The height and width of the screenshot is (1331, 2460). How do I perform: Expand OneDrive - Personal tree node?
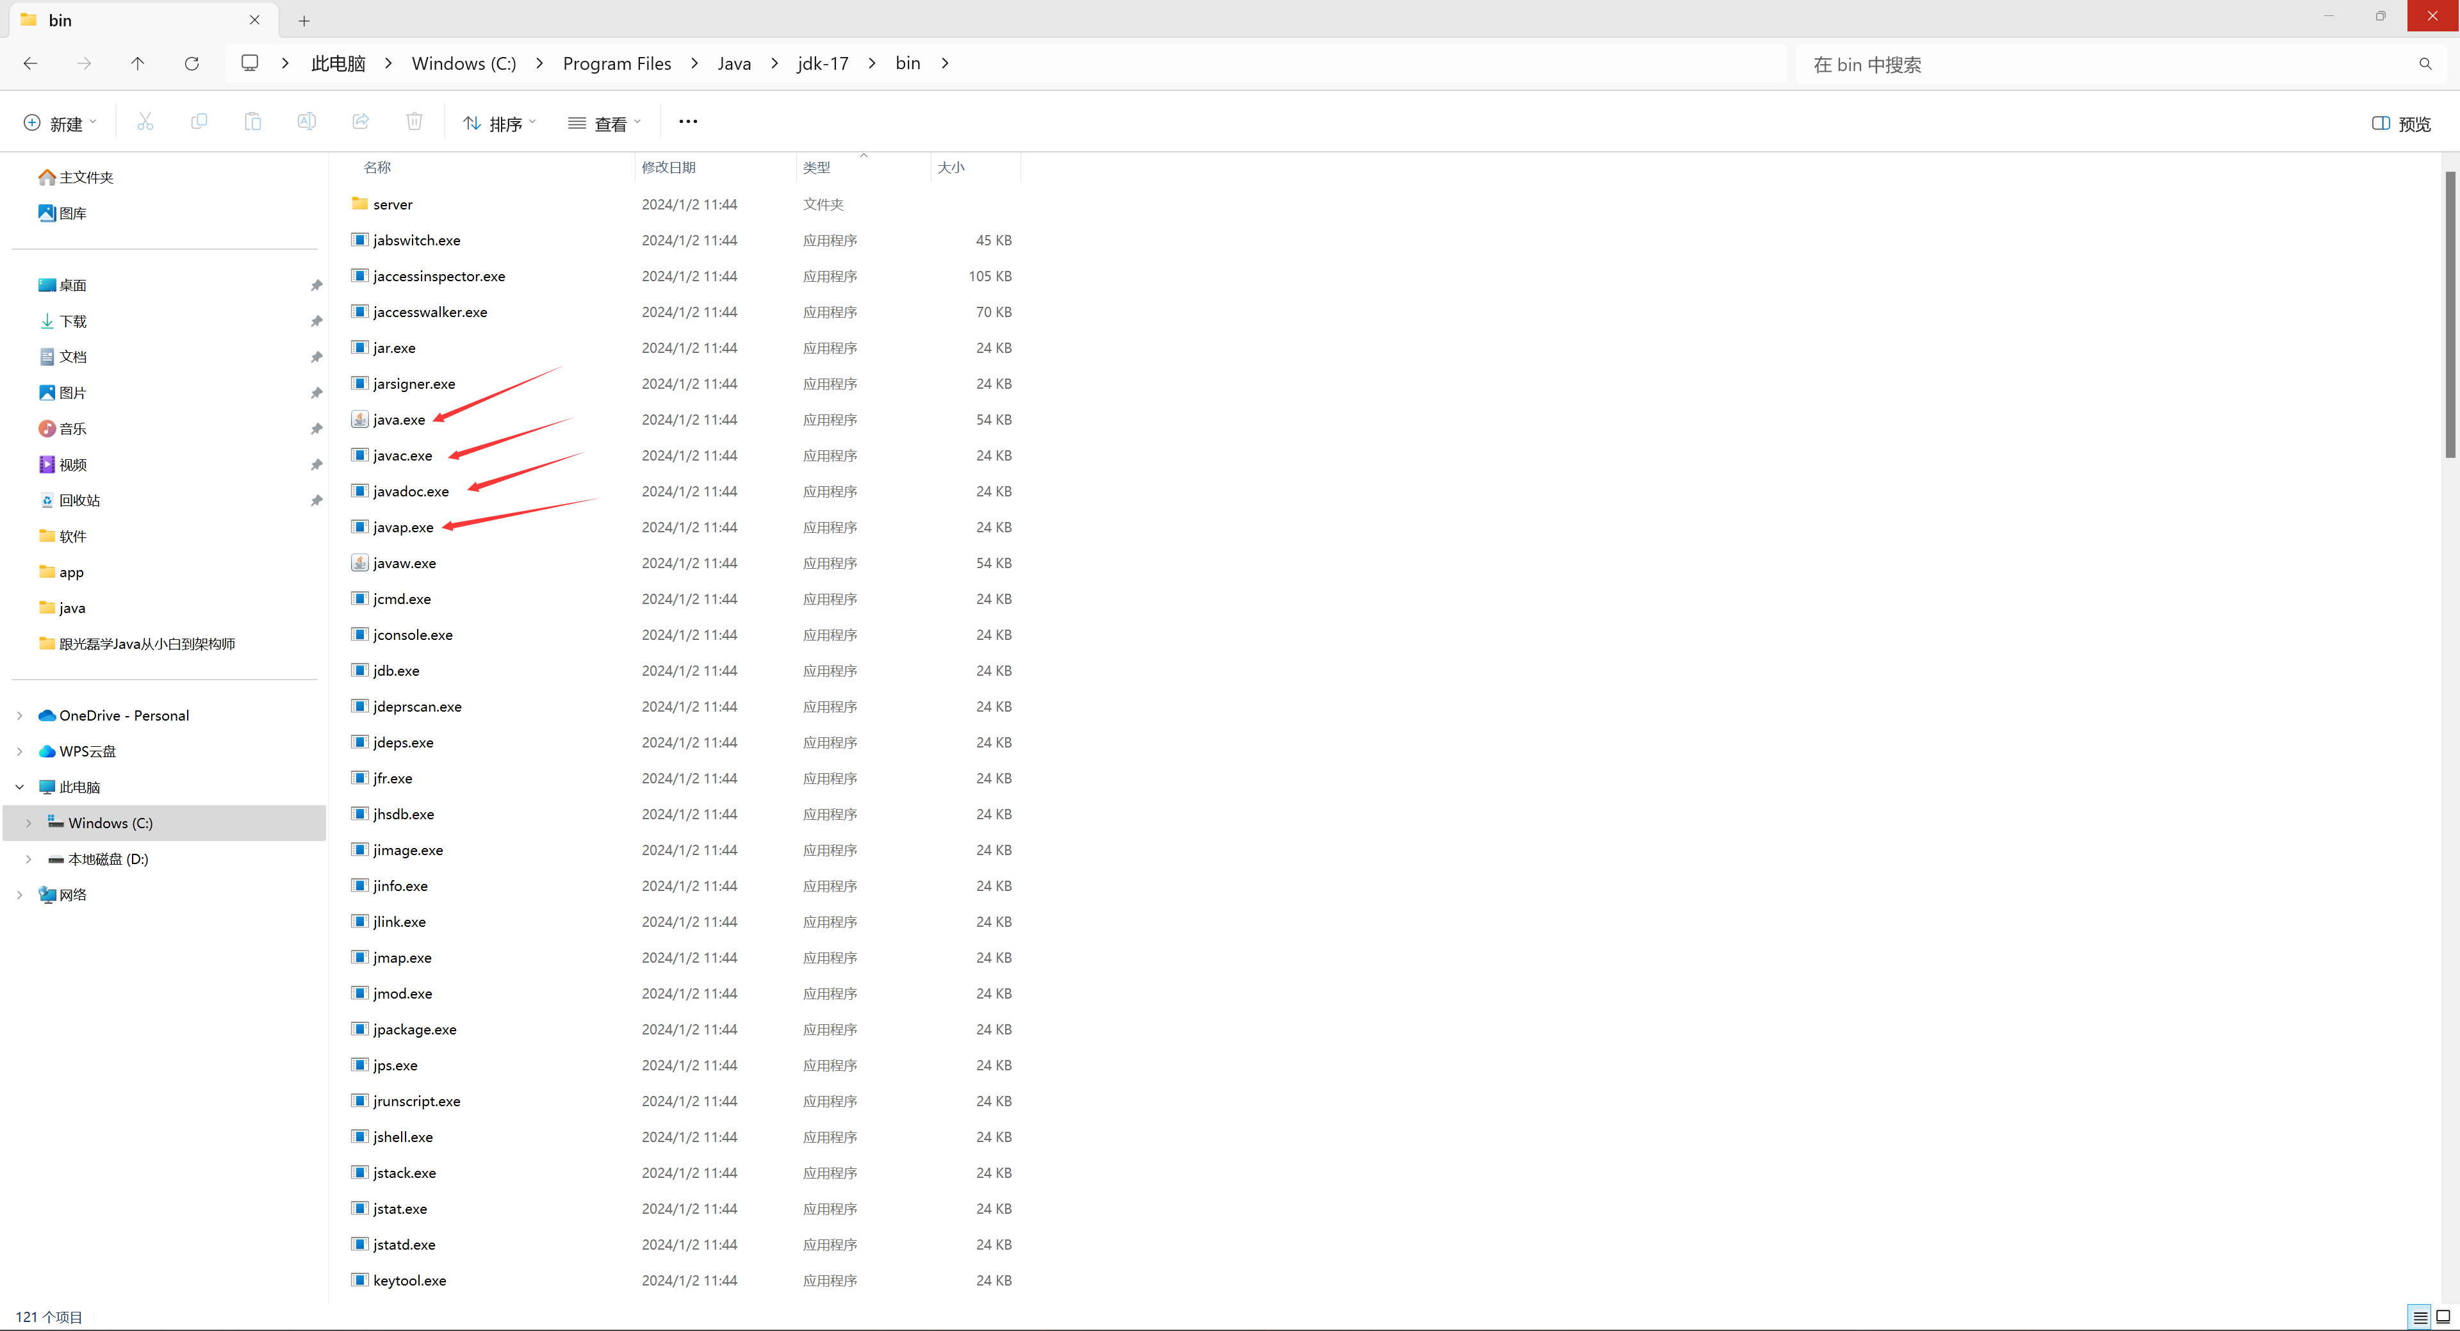pyautogui.click(x=19, y=715)
